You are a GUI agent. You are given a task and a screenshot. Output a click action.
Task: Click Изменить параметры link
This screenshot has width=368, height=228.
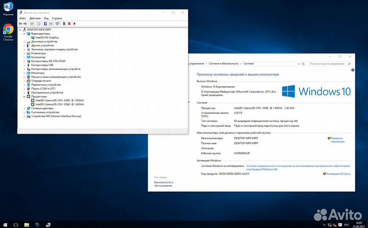(x=337, y=140)
